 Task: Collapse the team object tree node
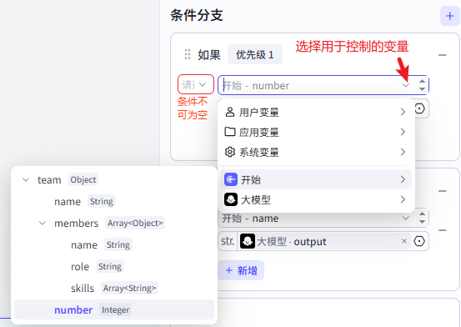[x=26, y=179]
